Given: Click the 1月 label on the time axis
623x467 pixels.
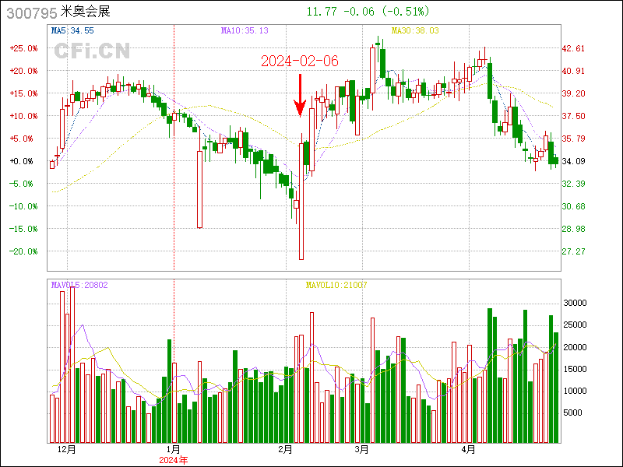Looking at the screenshot, I should (x=174, y=449).
